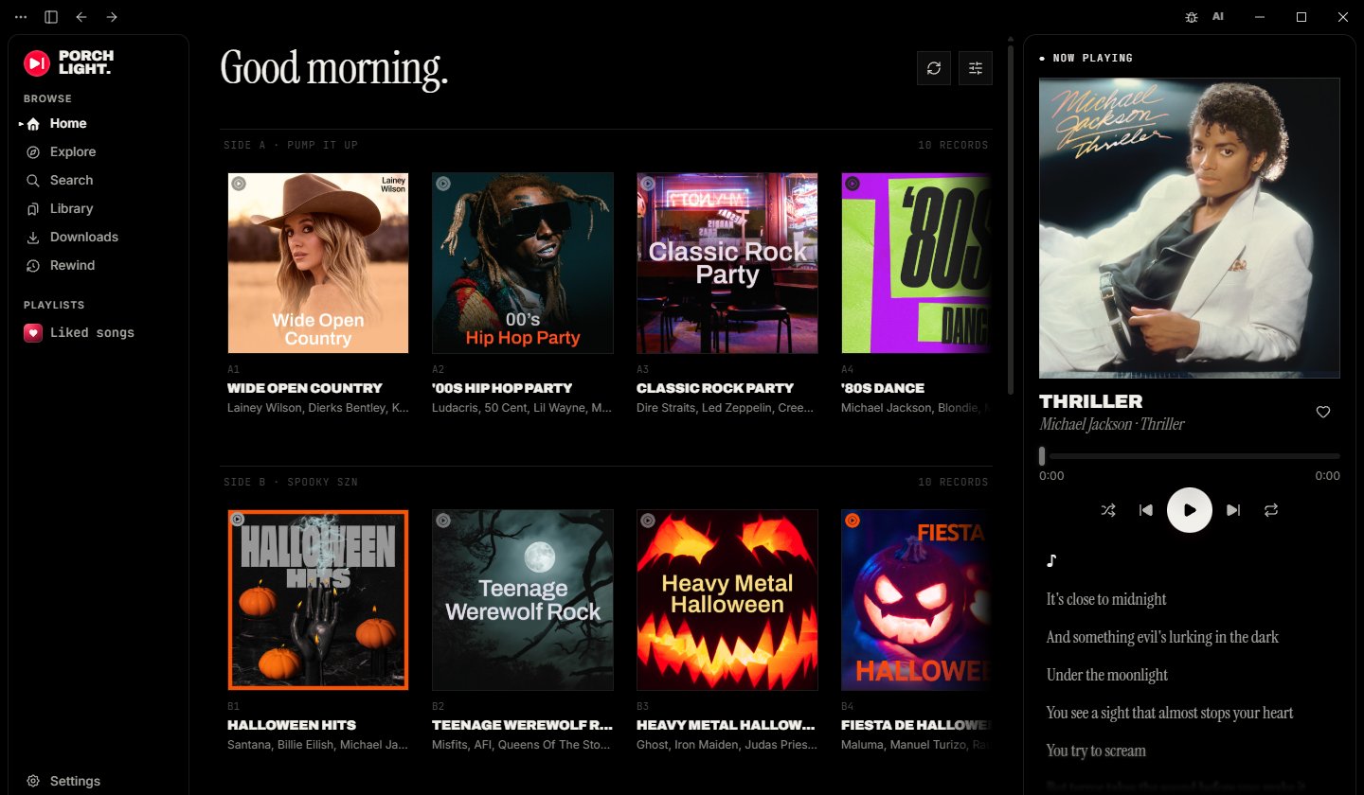The height and width of the screenshot is (795, 1364).
Task: Toggle repeat mode
Action: point(1271,510)
